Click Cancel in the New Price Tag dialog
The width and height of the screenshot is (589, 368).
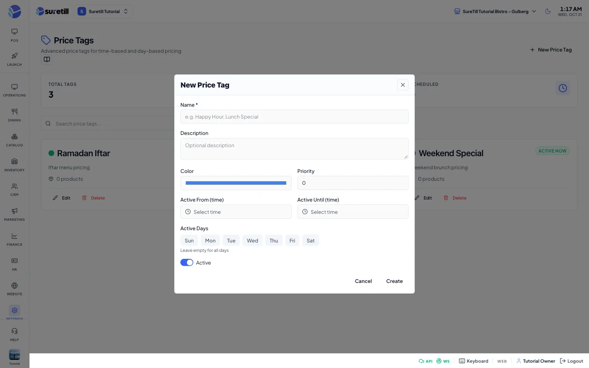[x=363, y=281]
